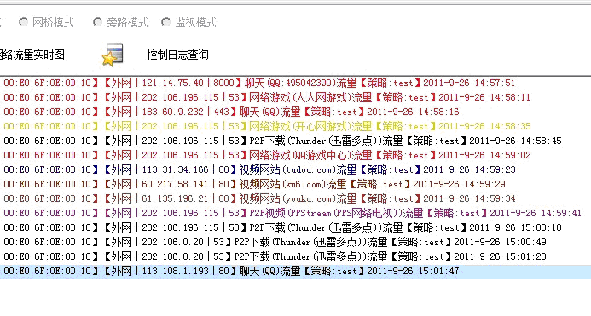Select log entry for QQ:495042390 chat traffic
This screenshot has height=316, width=591.
coord(295,83)
